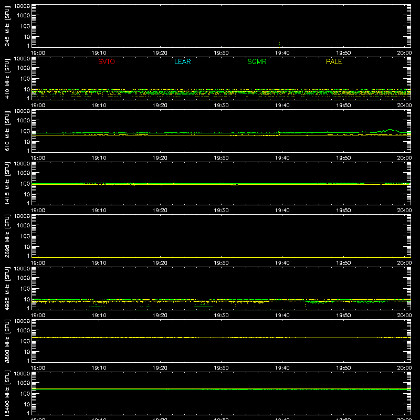The height and width of the screenshot is (420, 420).
Task: Click the yellow PALE station legend label
Action: pyautogui.click(x=334, y=61)
